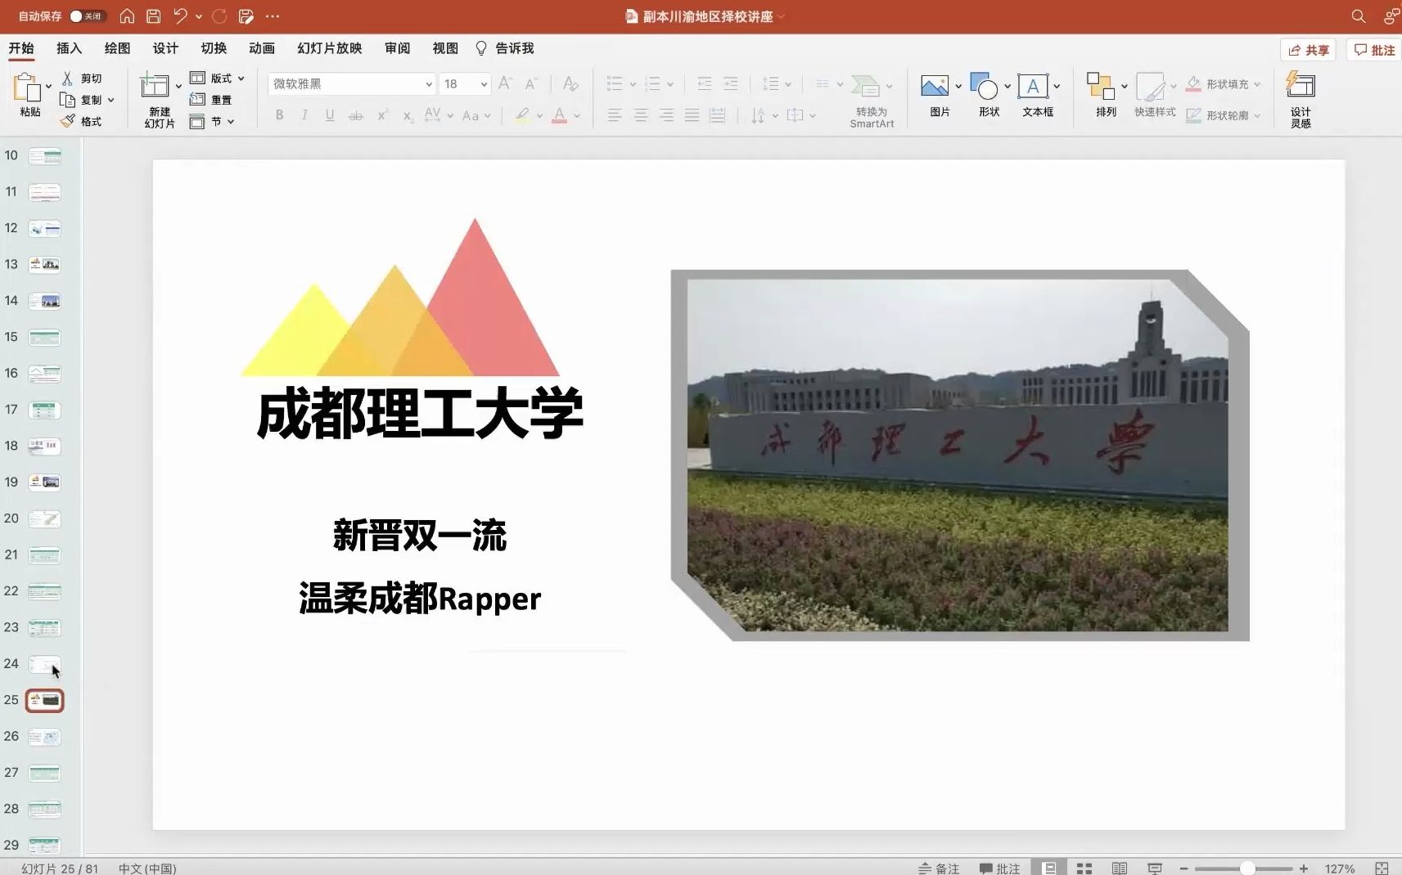Cut selection with the scissors icon

[68, 78]
